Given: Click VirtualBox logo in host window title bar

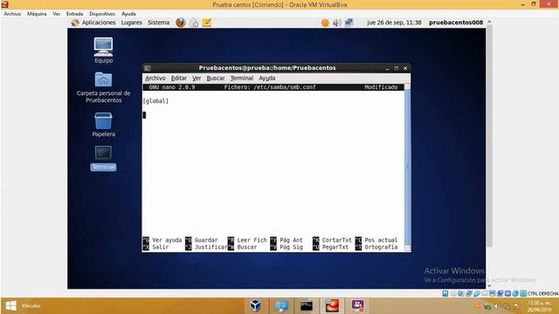Looking at the screenshot, I should (x=4, y=4).
